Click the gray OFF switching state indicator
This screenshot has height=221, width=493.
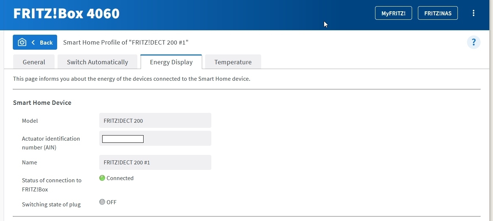click(102, 202)
